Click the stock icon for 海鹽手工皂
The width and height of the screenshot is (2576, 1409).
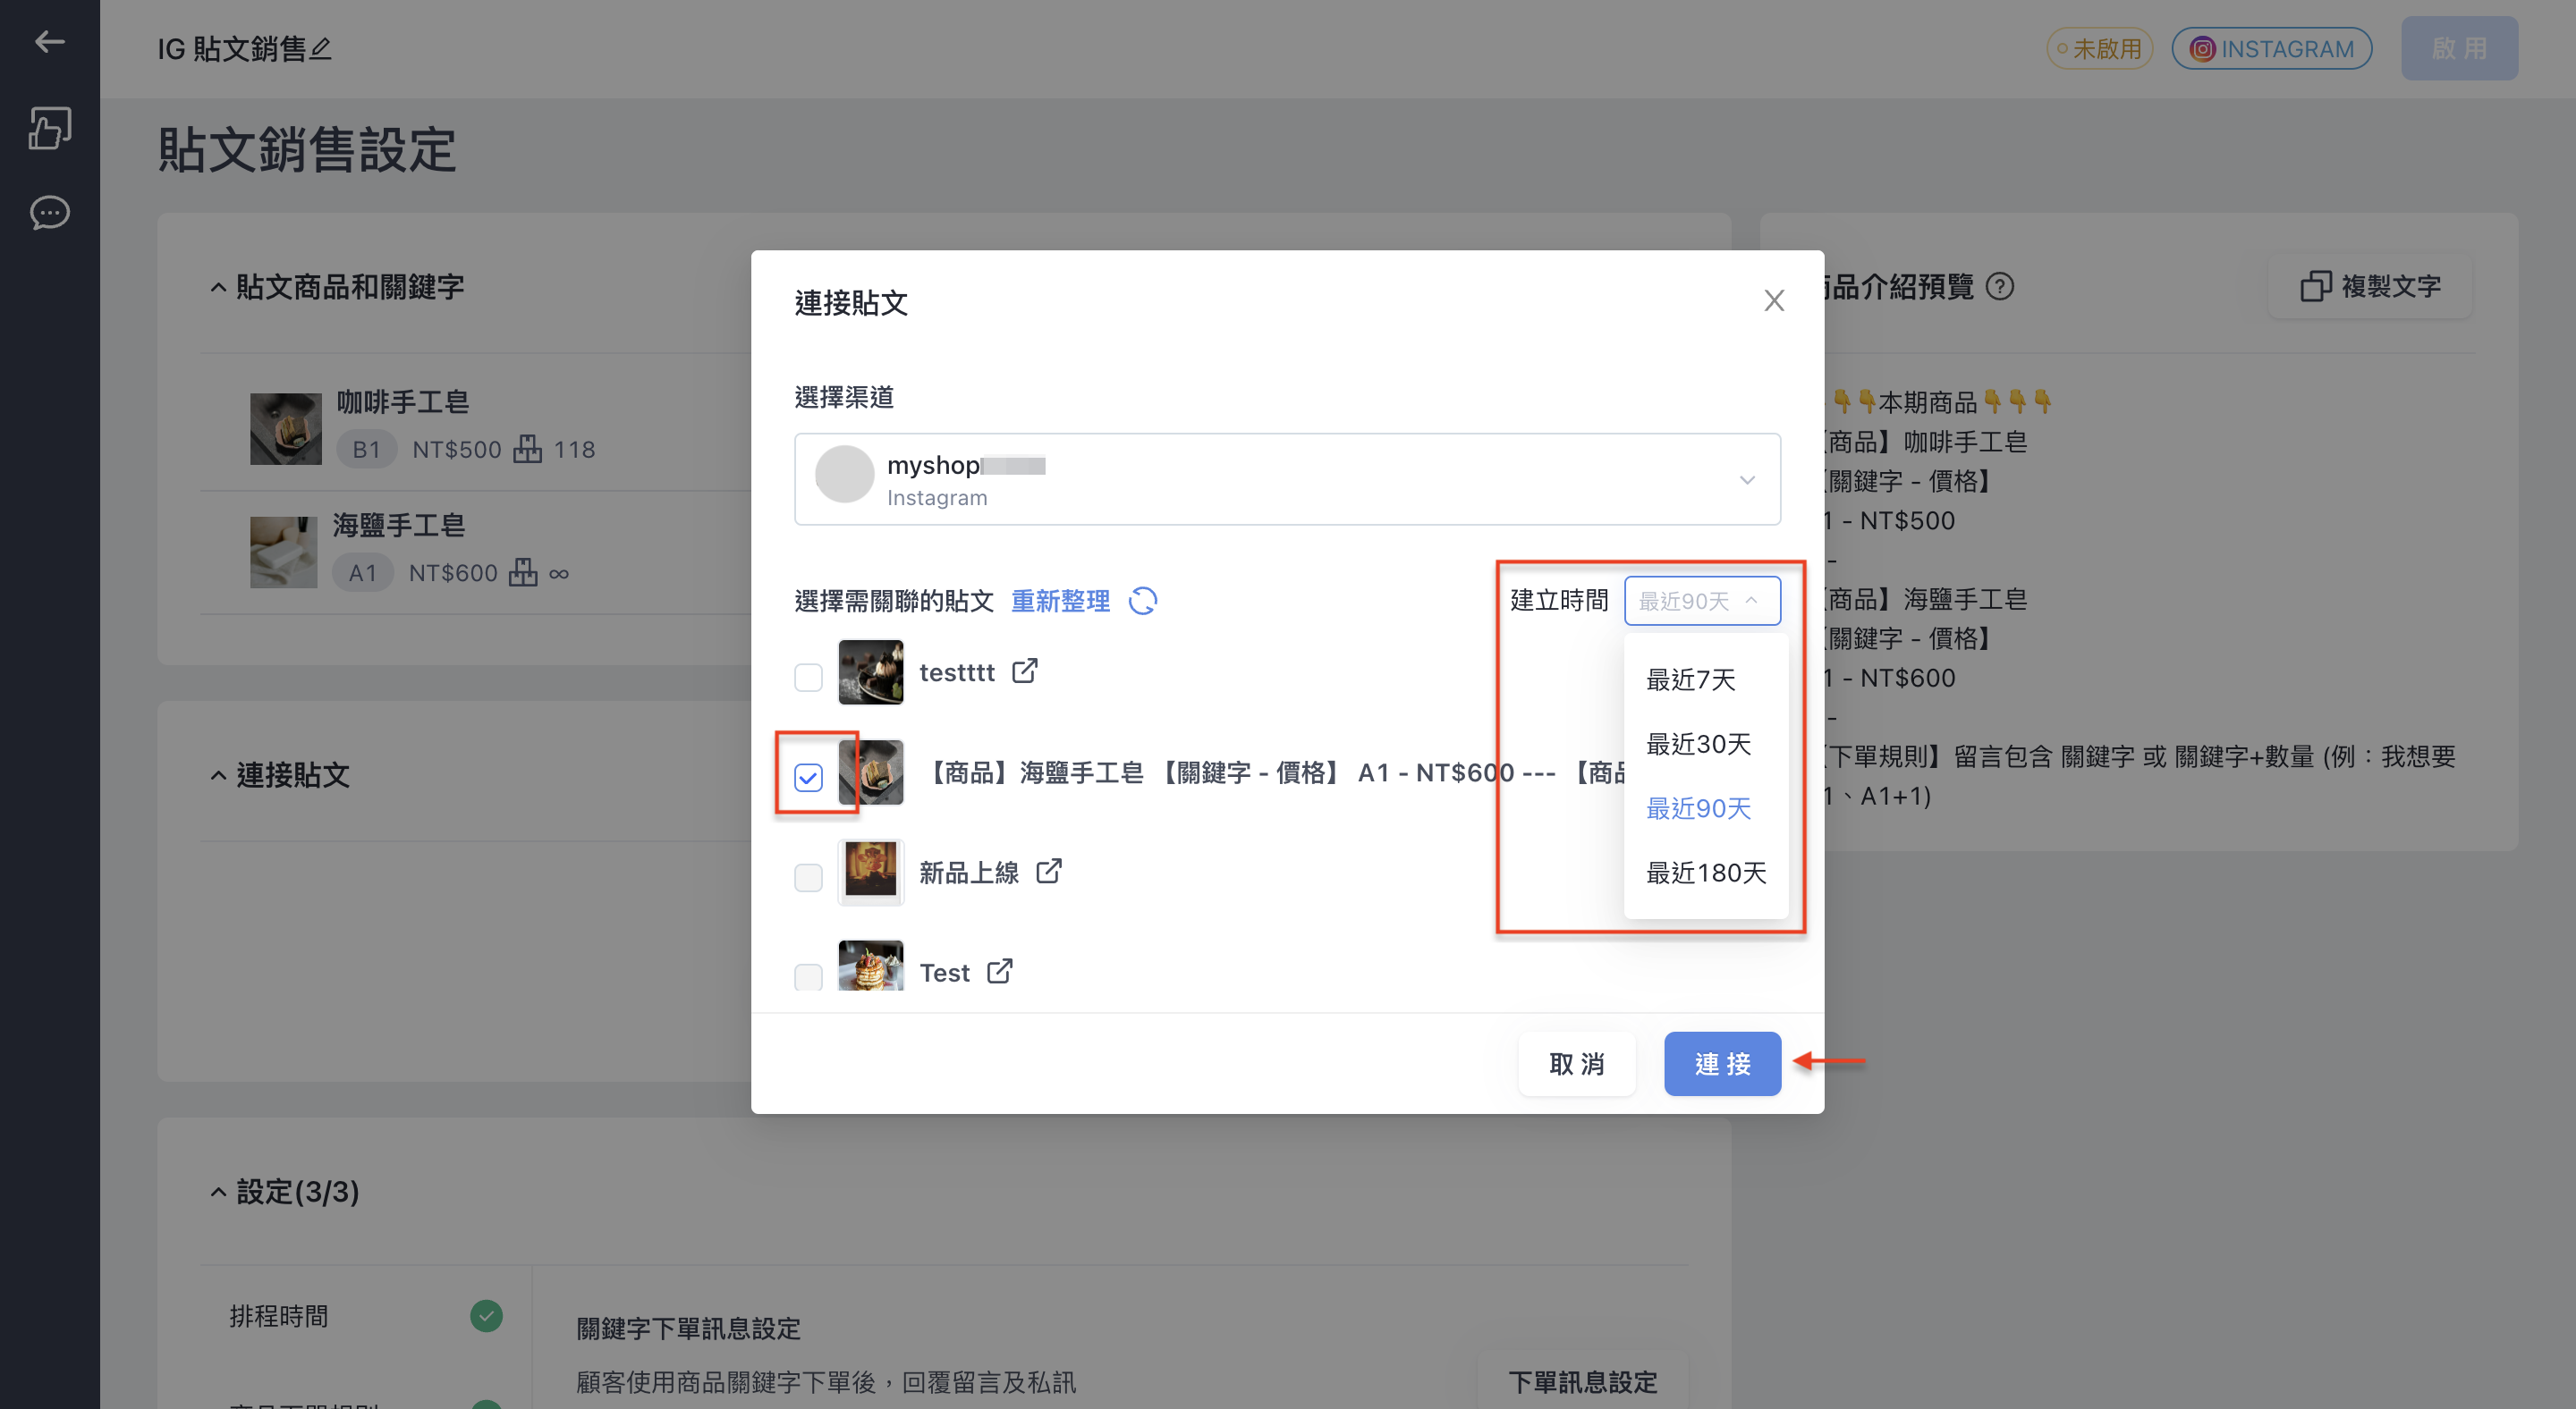tap(523, 572)
